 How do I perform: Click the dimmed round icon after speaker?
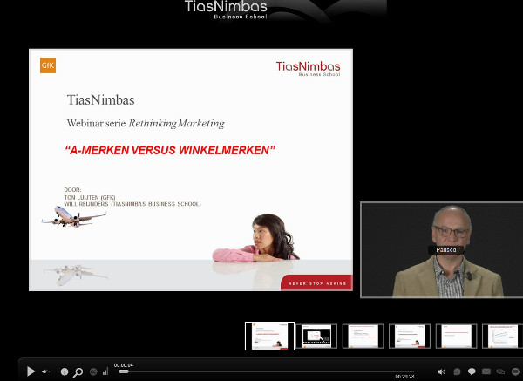click(x=457, y=371)
